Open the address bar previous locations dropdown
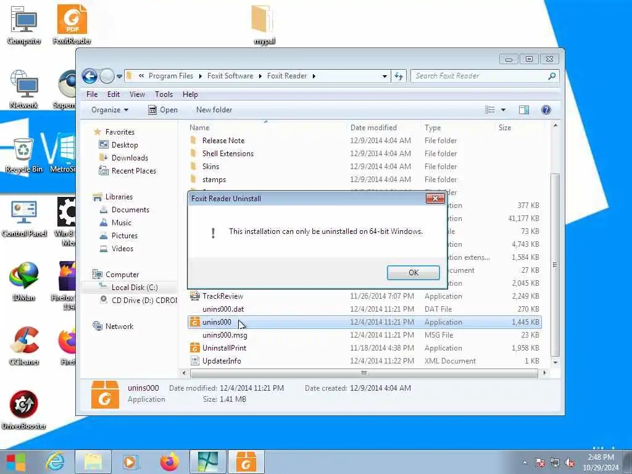Viewport: 632px width, 474px height. [385, 76]
